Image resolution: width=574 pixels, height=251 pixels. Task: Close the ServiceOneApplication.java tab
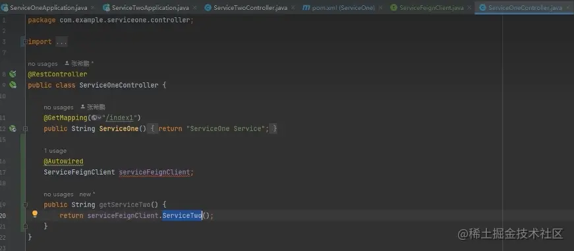[x=92, y=8]
